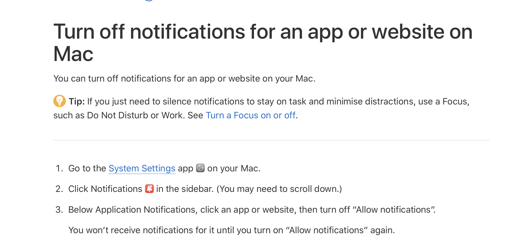
Task: Click the 'You won't receive notifications' sentence
Action: click(231, 230)
